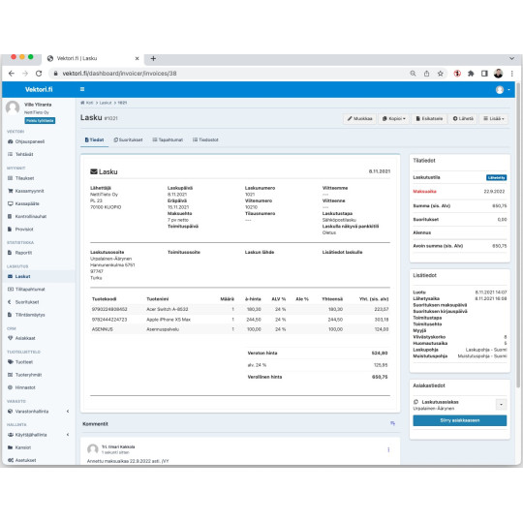523x523 pixels.
Task: Open the comment three-dot options menu
Action: (388, 449)
